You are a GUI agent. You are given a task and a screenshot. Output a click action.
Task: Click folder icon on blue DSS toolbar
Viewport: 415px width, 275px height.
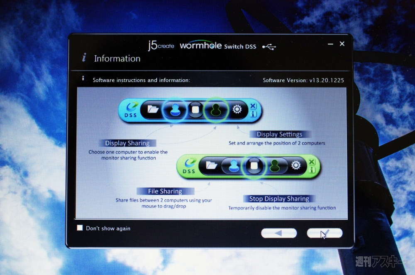[x=153, y=109]
